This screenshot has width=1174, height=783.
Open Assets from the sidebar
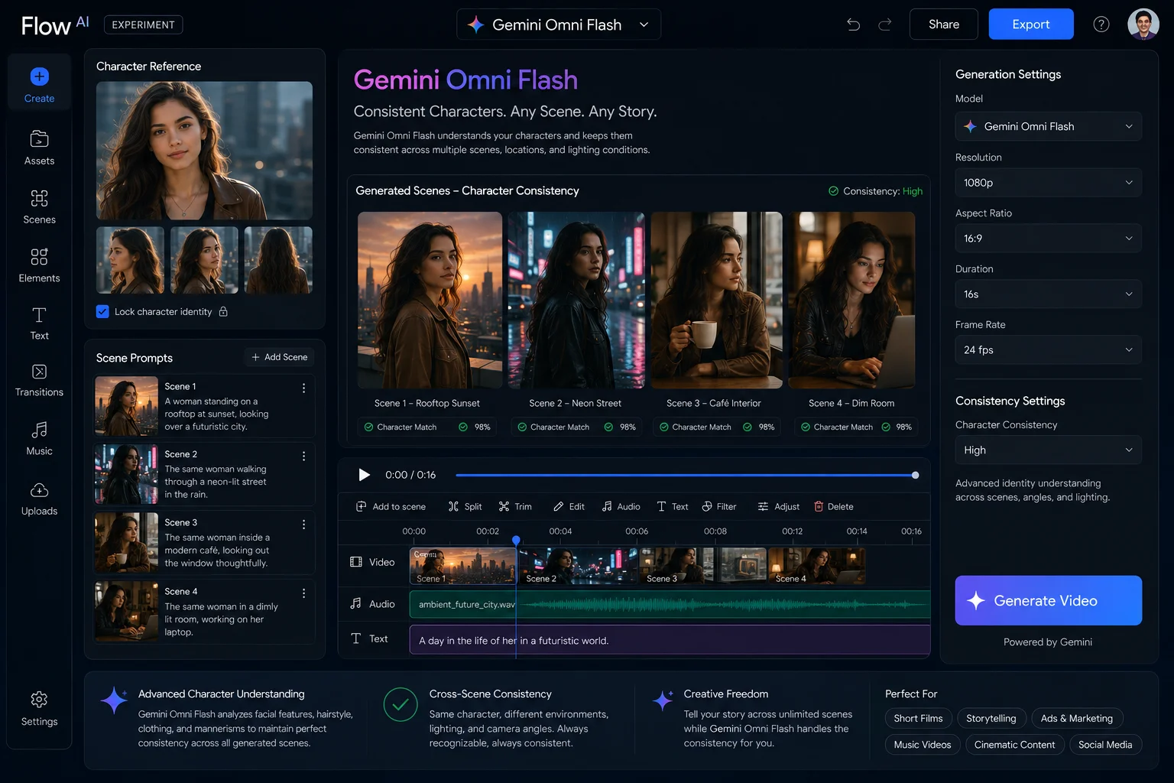(x=39, y=148)
